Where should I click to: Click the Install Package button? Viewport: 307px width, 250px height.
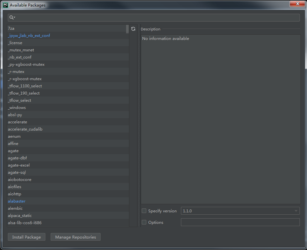tap(27, 237)
